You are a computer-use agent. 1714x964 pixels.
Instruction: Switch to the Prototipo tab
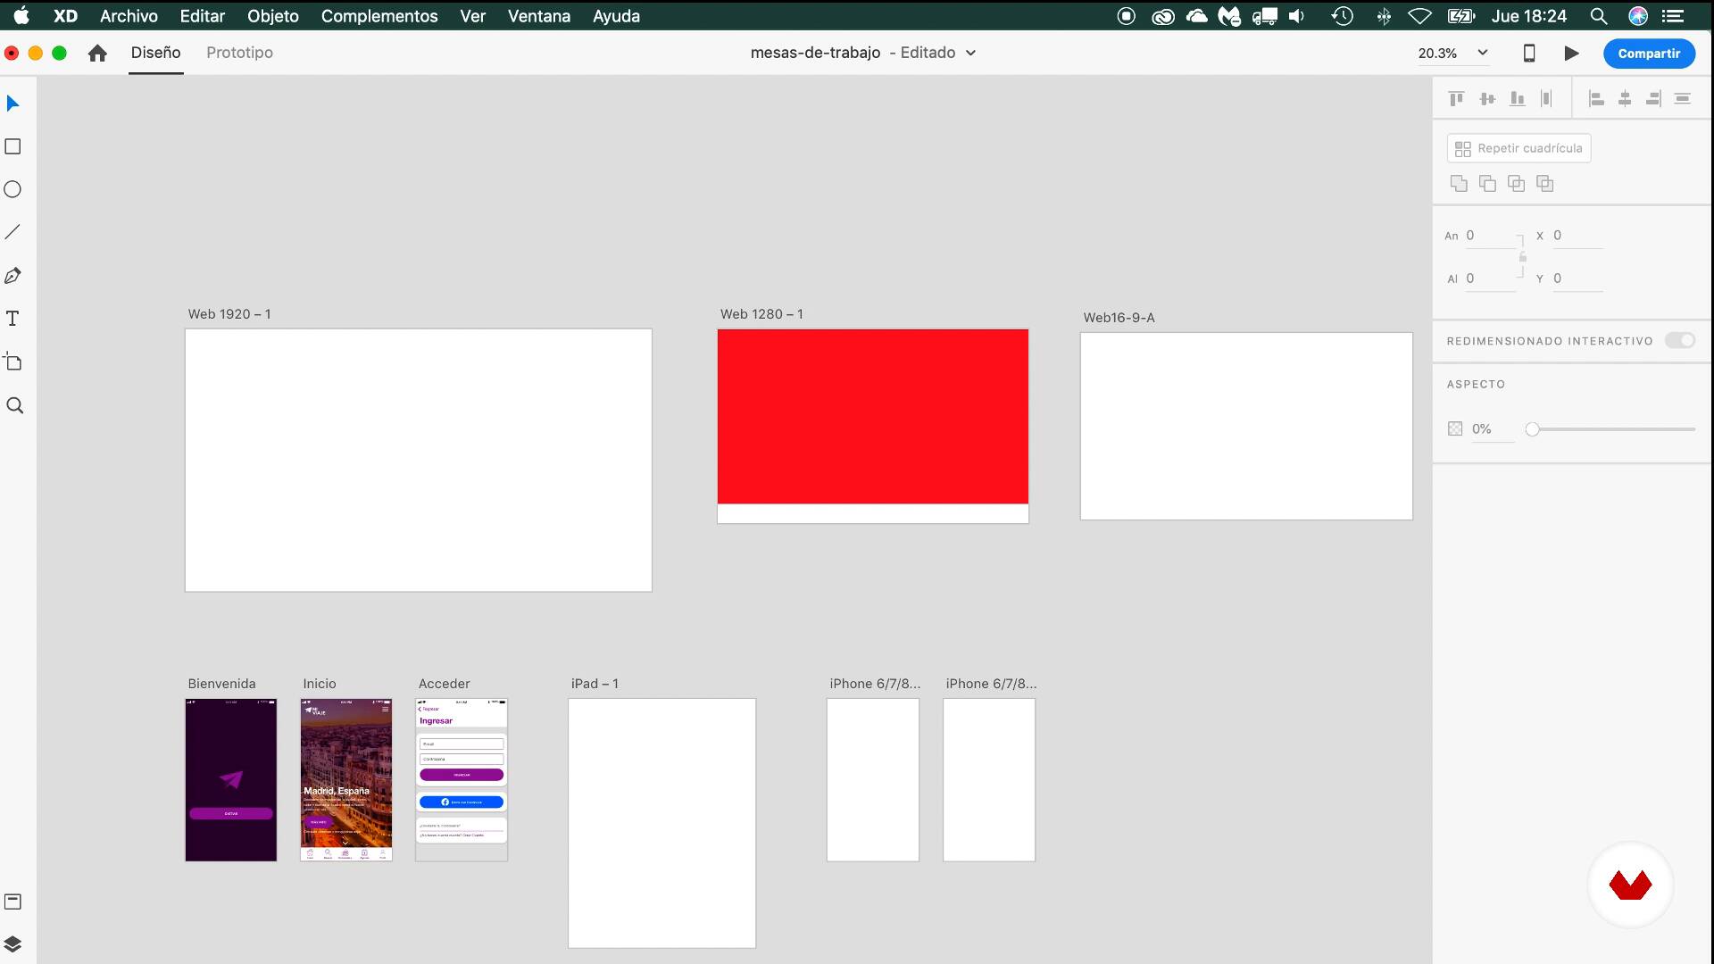pos(240,53)
